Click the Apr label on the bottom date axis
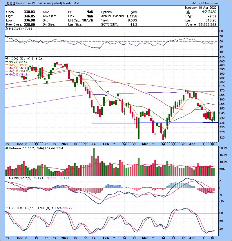 pos(192,238)
